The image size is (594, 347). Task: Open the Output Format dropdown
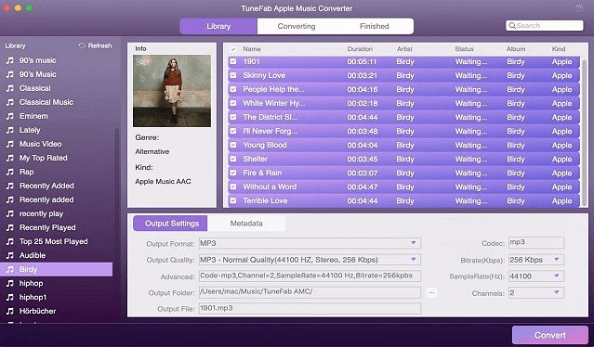point(310,243)
